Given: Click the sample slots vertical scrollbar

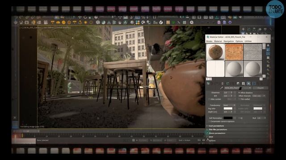Looking at the screenshot, I should coord(264,60).
